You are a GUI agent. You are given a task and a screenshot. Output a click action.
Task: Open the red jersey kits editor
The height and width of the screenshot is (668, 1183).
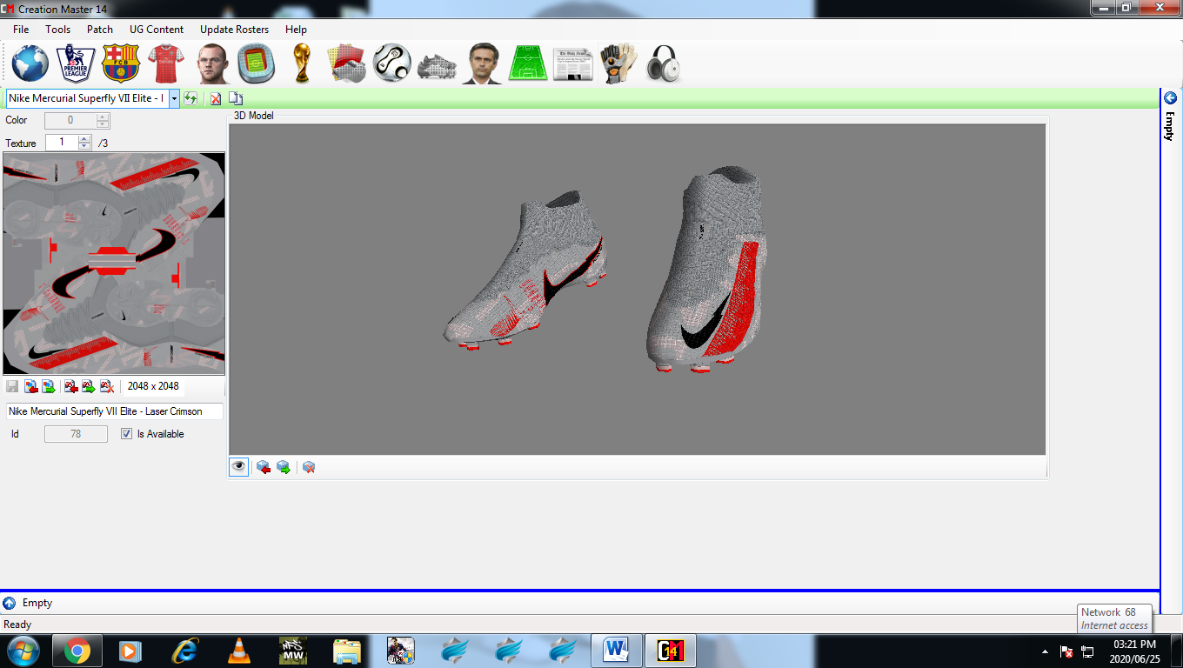click(166, 63)
